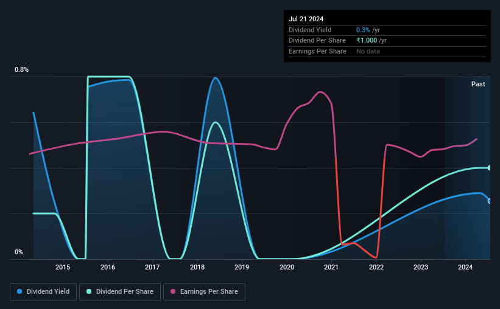Click the 2015 x-axis label
Viewport: 500px width, 309px height.
point(63,267)
